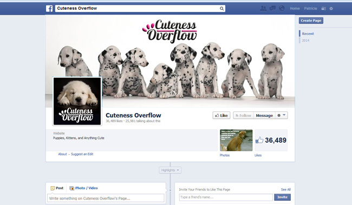This screenshot has height=205, width=352.
Task: Open the privacy shortcuts lock icon
Action: tap(323, 9)
